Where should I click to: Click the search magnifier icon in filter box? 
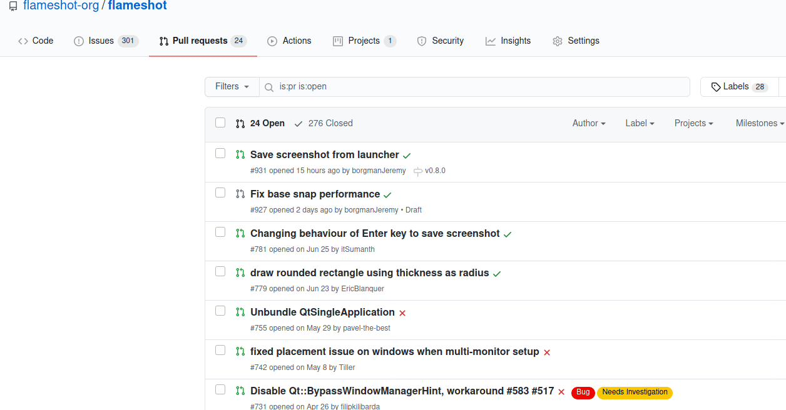(x=269, y=87)
